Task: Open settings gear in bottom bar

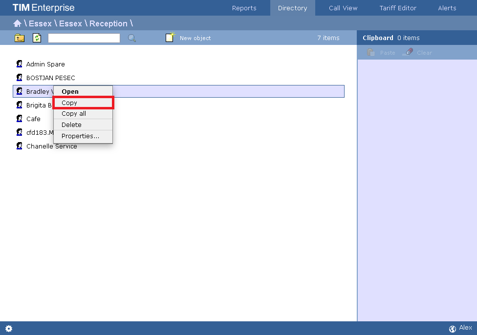Action: (x=9, y=329)
